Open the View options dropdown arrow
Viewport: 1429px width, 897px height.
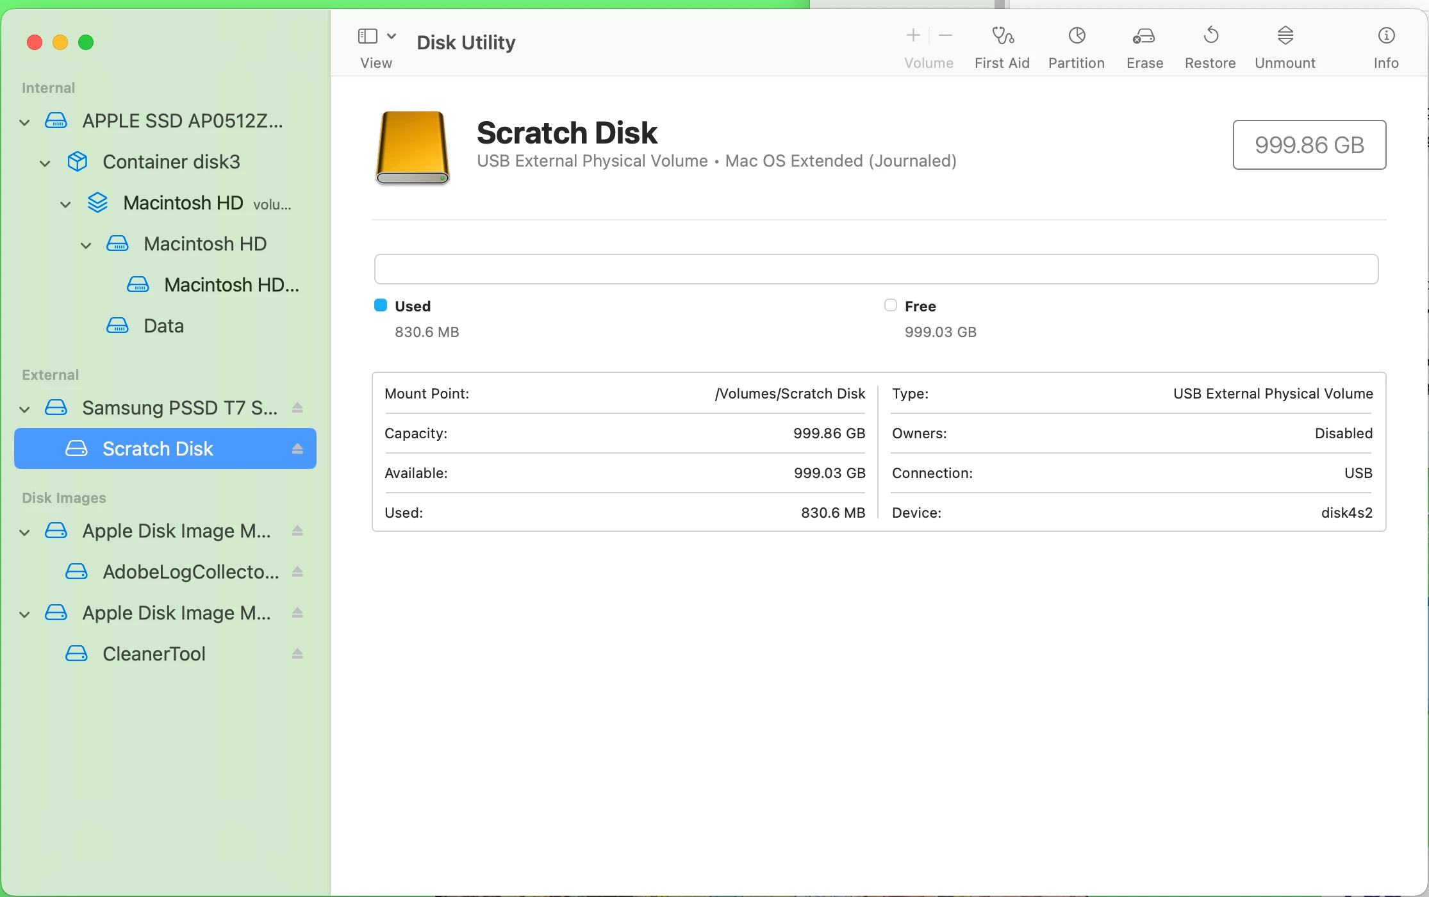click(x=392, y=36)
